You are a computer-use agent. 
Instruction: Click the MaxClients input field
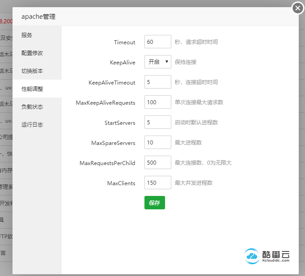157,183
